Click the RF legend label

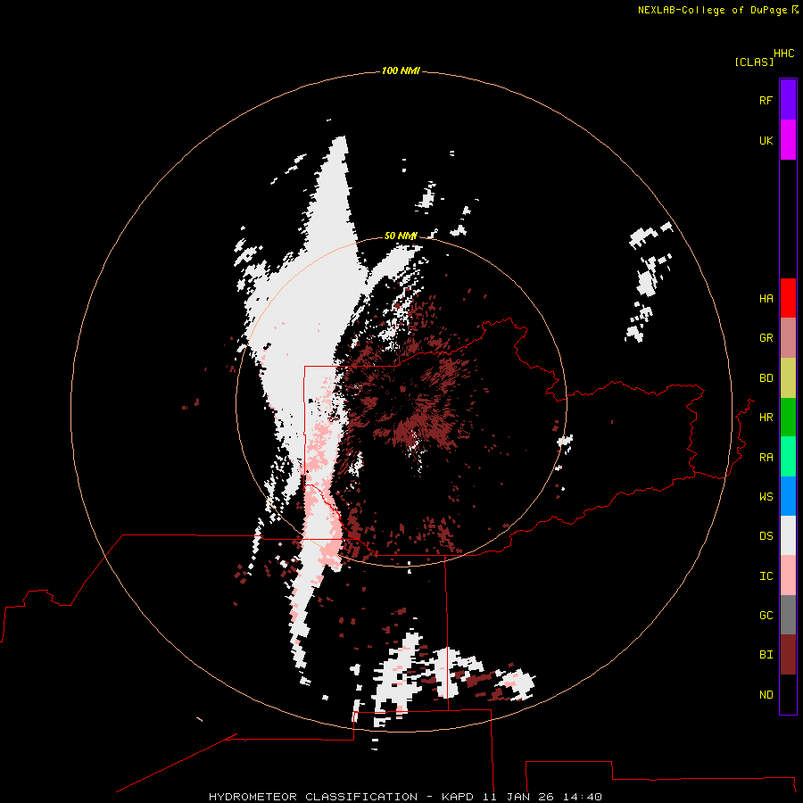[x=766, y=101]
